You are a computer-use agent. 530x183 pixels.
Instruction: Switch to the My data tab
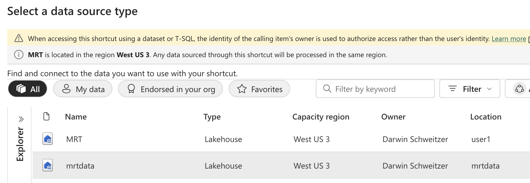(x=83, y=89)
